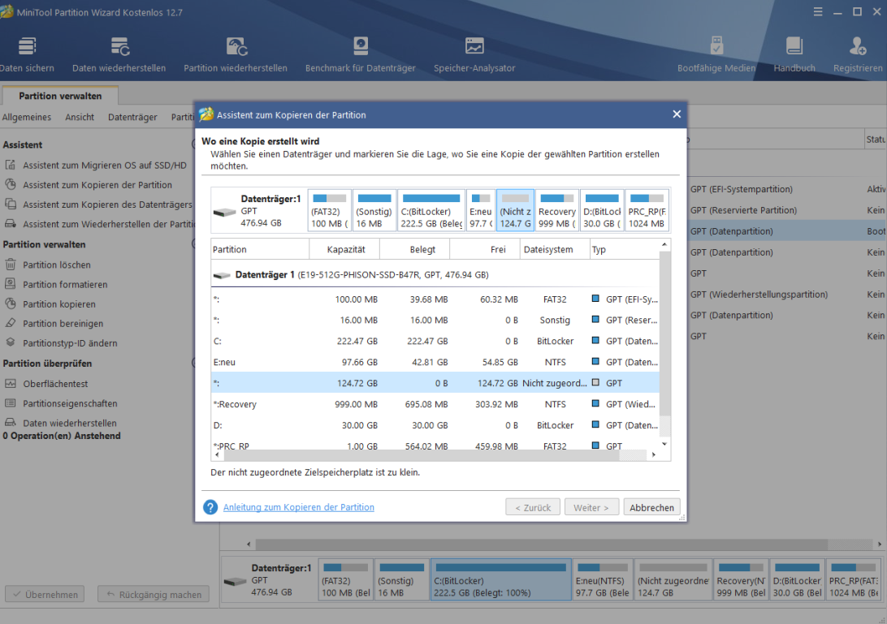Select Partition formatieren in sidebar

coord(64,284)
